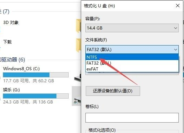Collapse the 驱动器 (6) group header
Screen dimensions: 184x133
13,60
